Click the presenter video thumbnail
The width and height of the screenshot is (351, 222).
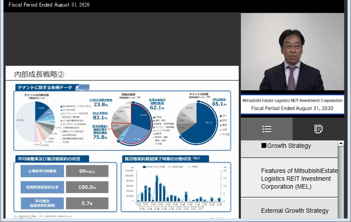click(x=292, y=52)
